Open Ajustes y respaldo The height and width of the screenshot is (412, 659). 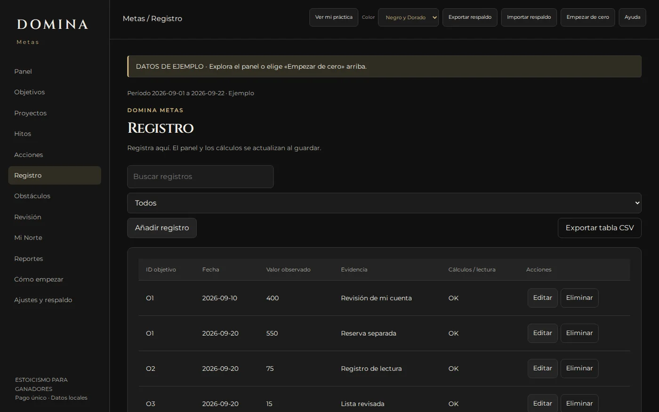point(54,300)
